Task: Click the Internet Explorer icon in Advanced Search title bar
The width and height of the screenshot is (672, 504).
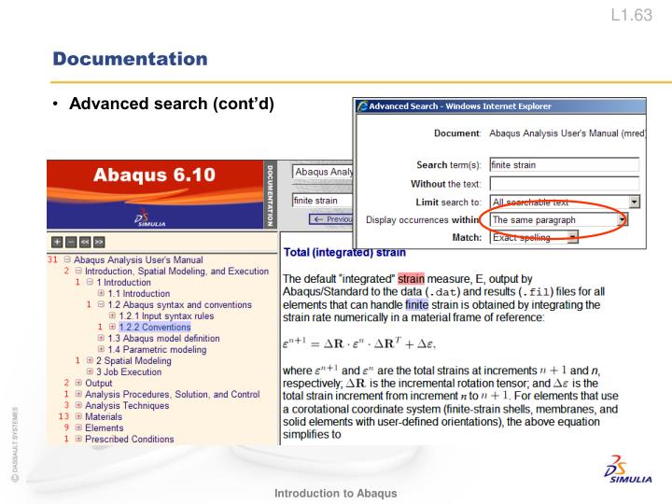Action: [362, 105]
